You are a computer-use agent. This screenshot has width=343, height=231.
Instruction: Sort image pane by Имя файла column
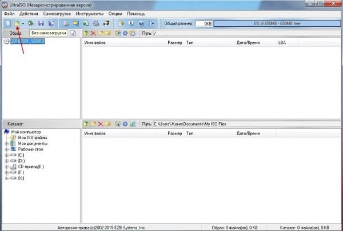119,43
